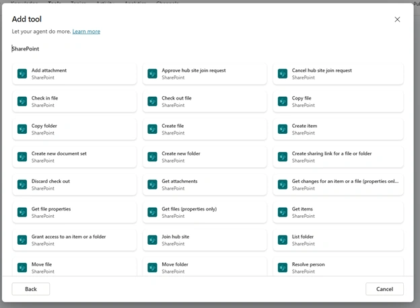Go back with the Back button
Viewport: 420px width, 308px height.
pyautogui.click(x=31, y=289)
